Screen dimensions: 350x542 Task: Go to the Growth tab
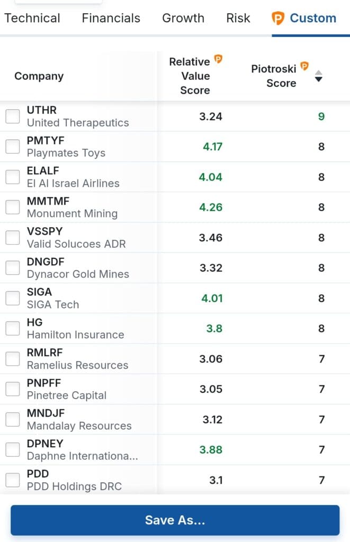(183, 18)
